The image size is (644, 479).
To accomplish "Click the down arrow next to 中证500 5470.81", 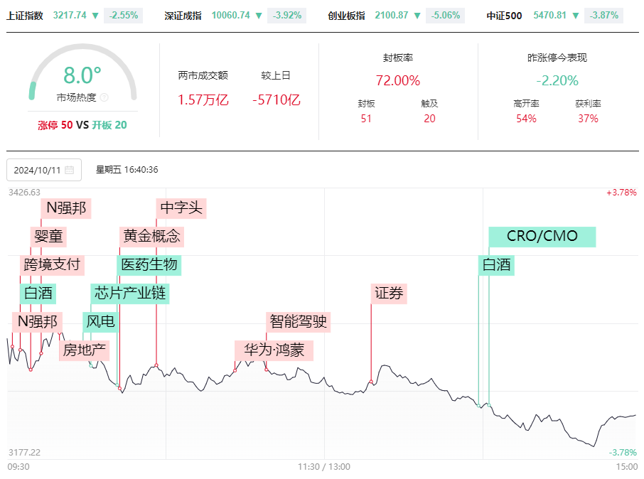I will [576, 16].
